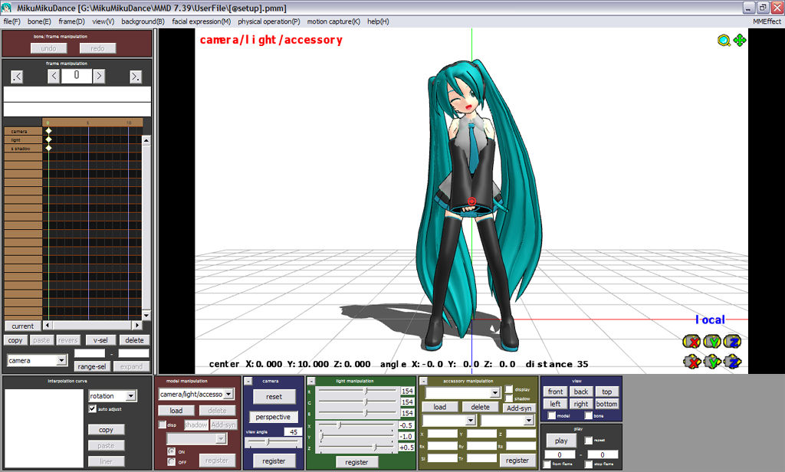Viewport: 785px width, 472px height.
Task: Click the upper X rotation axis icon
Action: tap(692, 342)
